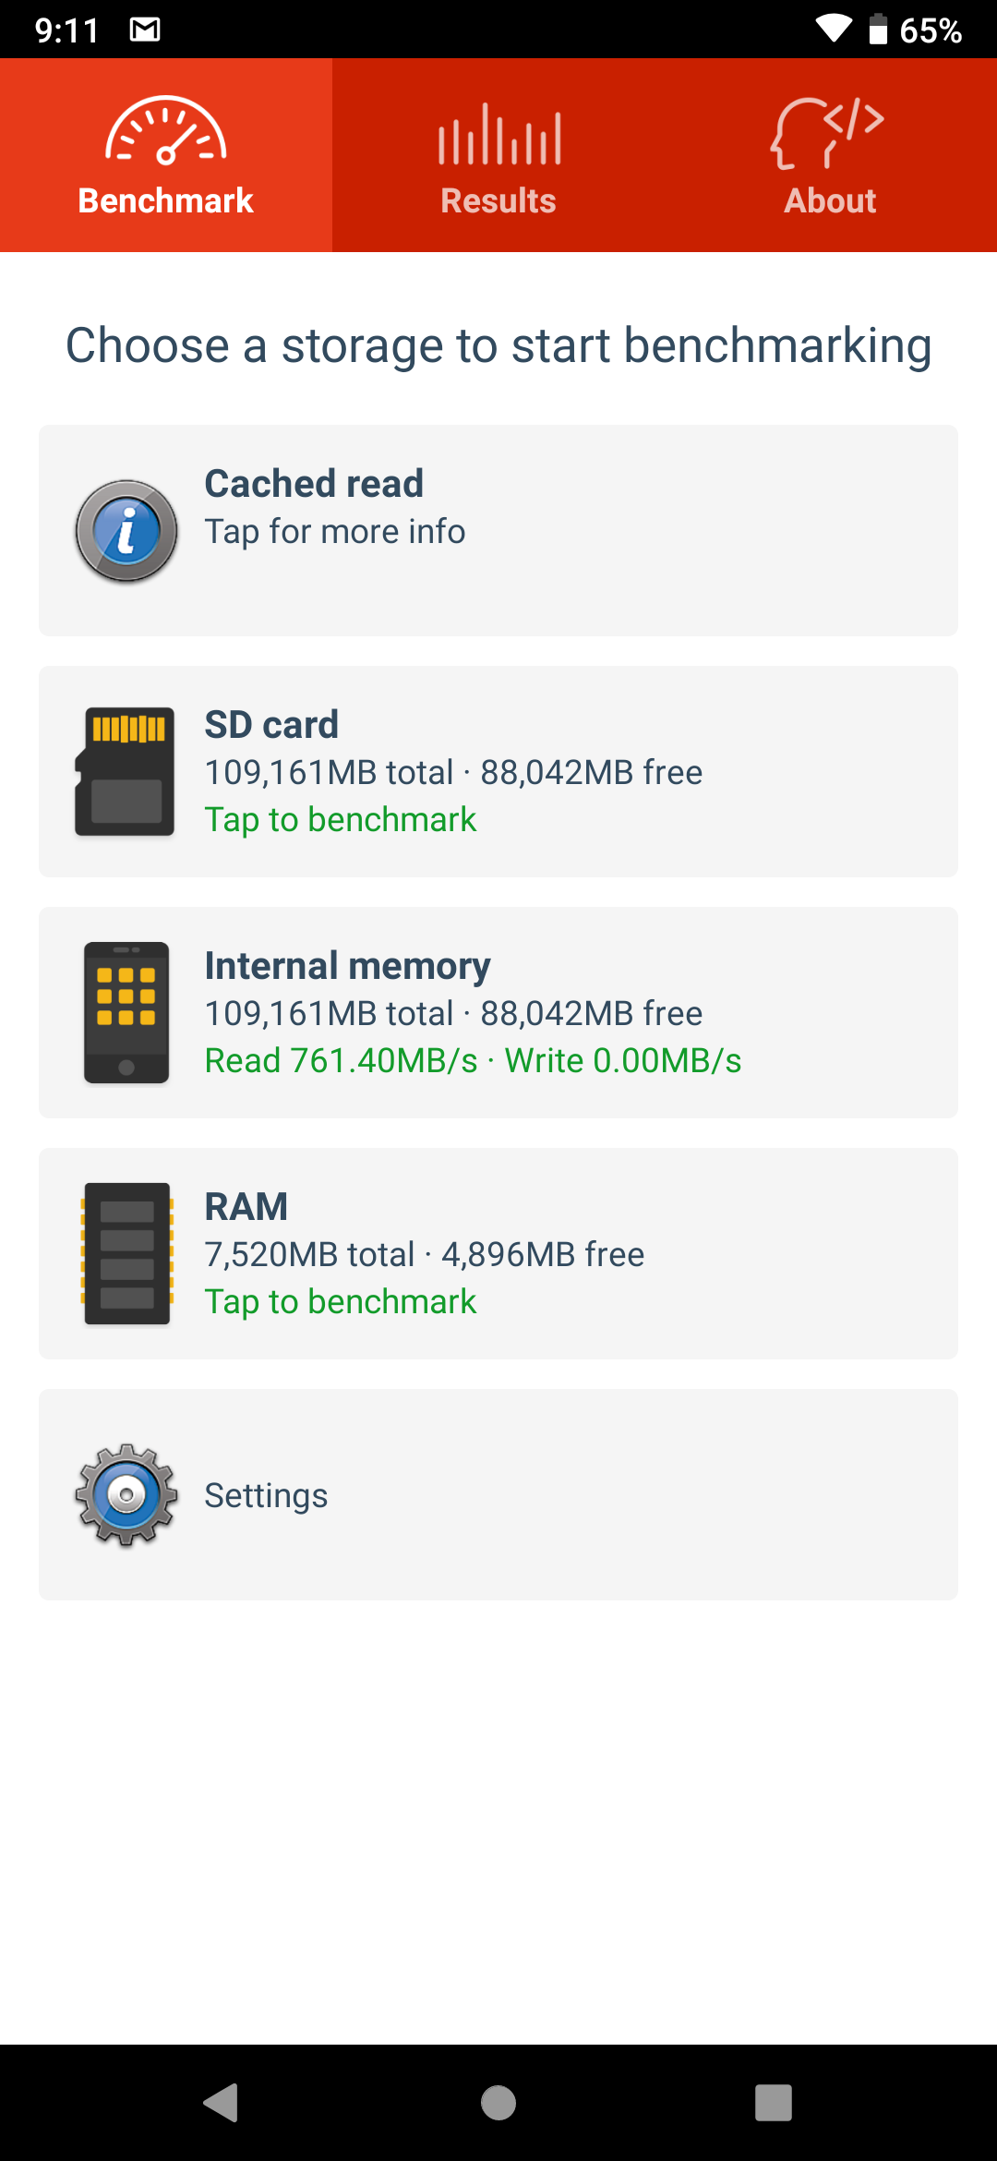Tap the About head-with-code icon

[x=828, y=133]
